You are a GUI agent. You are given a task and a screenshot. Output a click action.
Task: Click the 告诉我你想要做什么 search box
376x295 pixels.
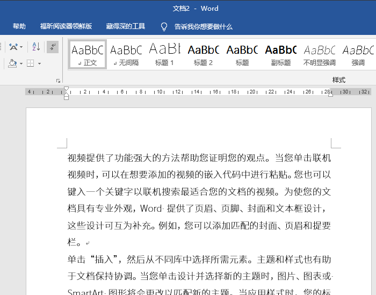204,26
